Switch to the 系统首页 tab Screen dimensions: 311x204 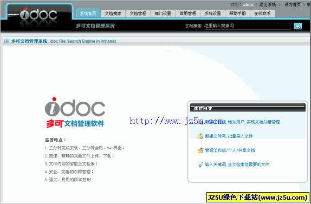click(x=88, y=14)
